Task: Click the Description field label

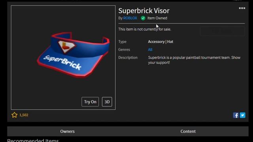Action: click(x=128, y=58)
